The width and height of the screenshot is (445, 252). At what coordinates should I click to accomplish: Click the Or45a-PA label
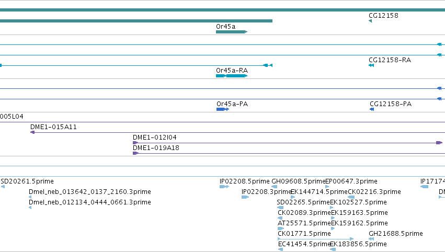(232, 104)
